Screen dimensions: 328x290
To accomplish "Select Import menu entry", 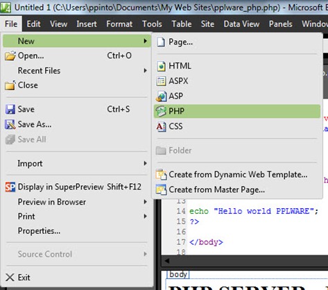I will 77,164.
